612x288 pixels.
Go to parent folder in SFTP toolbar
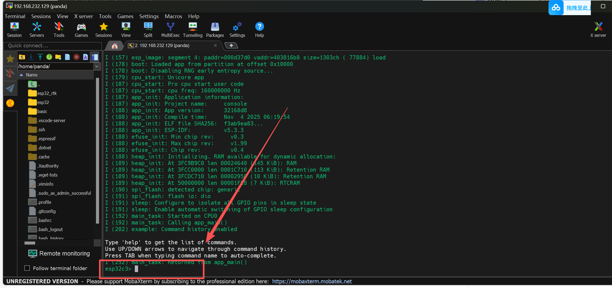click(22, 57)
